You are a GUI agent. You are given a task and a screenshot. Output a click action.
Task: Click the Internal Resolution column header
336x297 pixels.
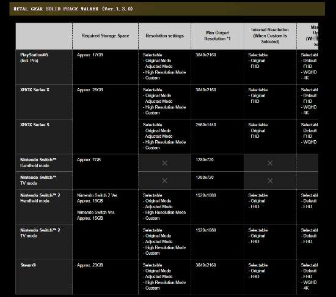[270, 36]
